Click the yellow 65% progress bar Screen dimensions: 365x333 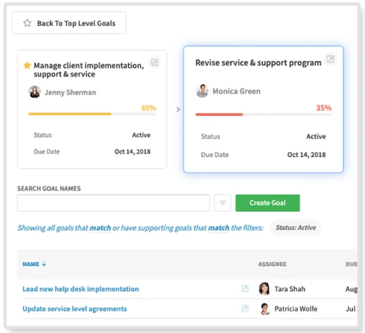(92, 114)
